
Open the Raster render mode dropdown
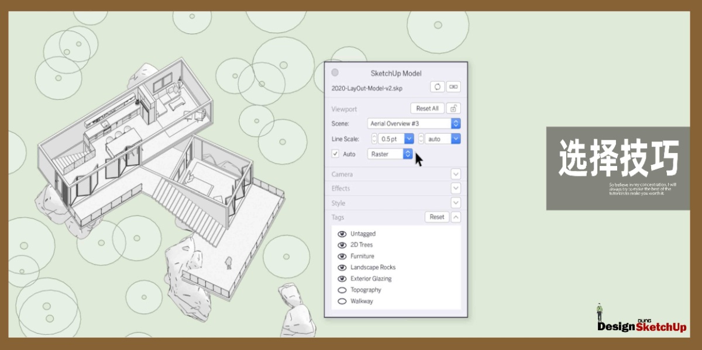(390, 154)
